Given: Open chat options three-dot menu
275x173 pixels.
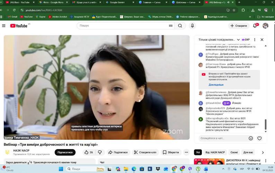Looking at the screenshot, I should click(255, 40).
